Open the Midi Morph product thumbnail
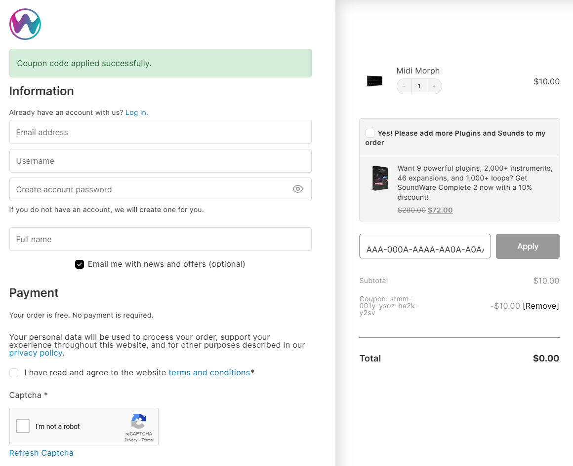Image resolution: width=573 pixels, height=466 pixels. pos(374,81)
